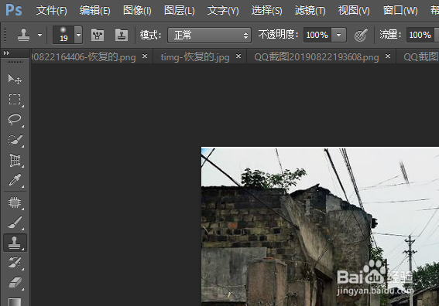439x306 pixels.
Task: Open the Clone Stamp tool preset picker
Action: pyautogui.click(x=39, y=35)
